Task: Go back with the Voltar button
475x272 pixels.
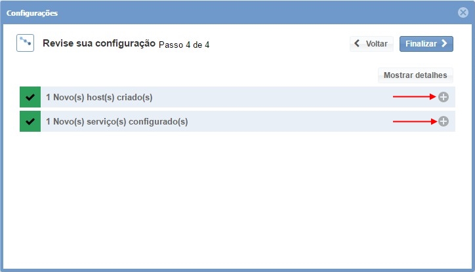Action: [x=371, y=44]
